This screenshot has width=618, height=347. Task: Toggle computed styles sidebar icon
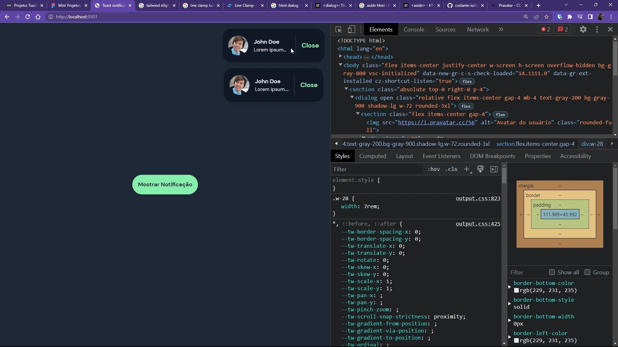click(494, 169)
